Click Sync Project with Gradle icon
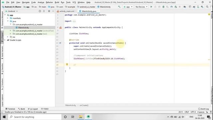The height and width of the screenshot is (120, 213). (194, 7)
